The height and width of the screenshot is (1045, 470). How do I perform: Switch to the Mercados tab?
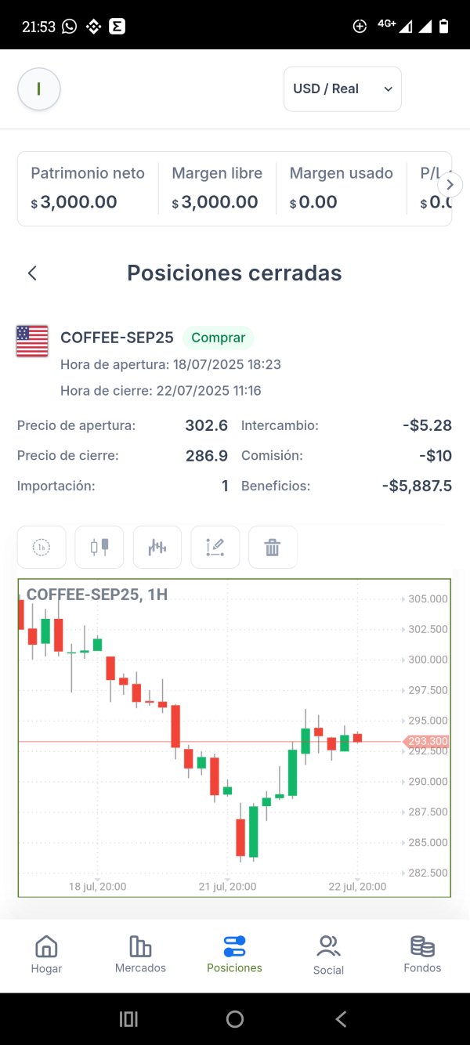140,955
